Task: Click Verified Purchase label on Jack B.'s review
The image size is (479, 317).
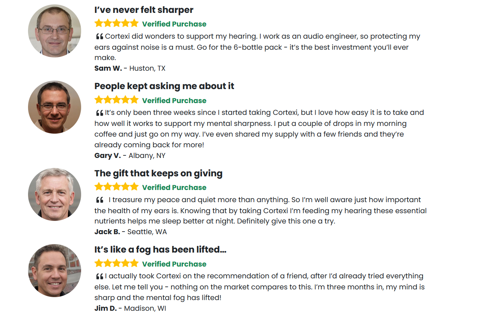Action: (x=174, y=187)
